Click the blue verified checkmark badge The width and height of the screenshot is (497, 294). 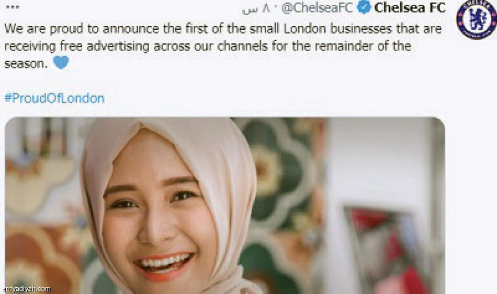pyautogui.click(x=364, y=8)
